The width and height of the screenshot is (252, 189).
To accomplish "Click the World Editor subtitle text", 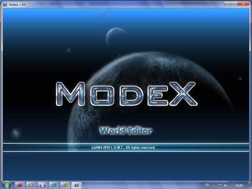I will pyautogui.click(x=126, y=131).
